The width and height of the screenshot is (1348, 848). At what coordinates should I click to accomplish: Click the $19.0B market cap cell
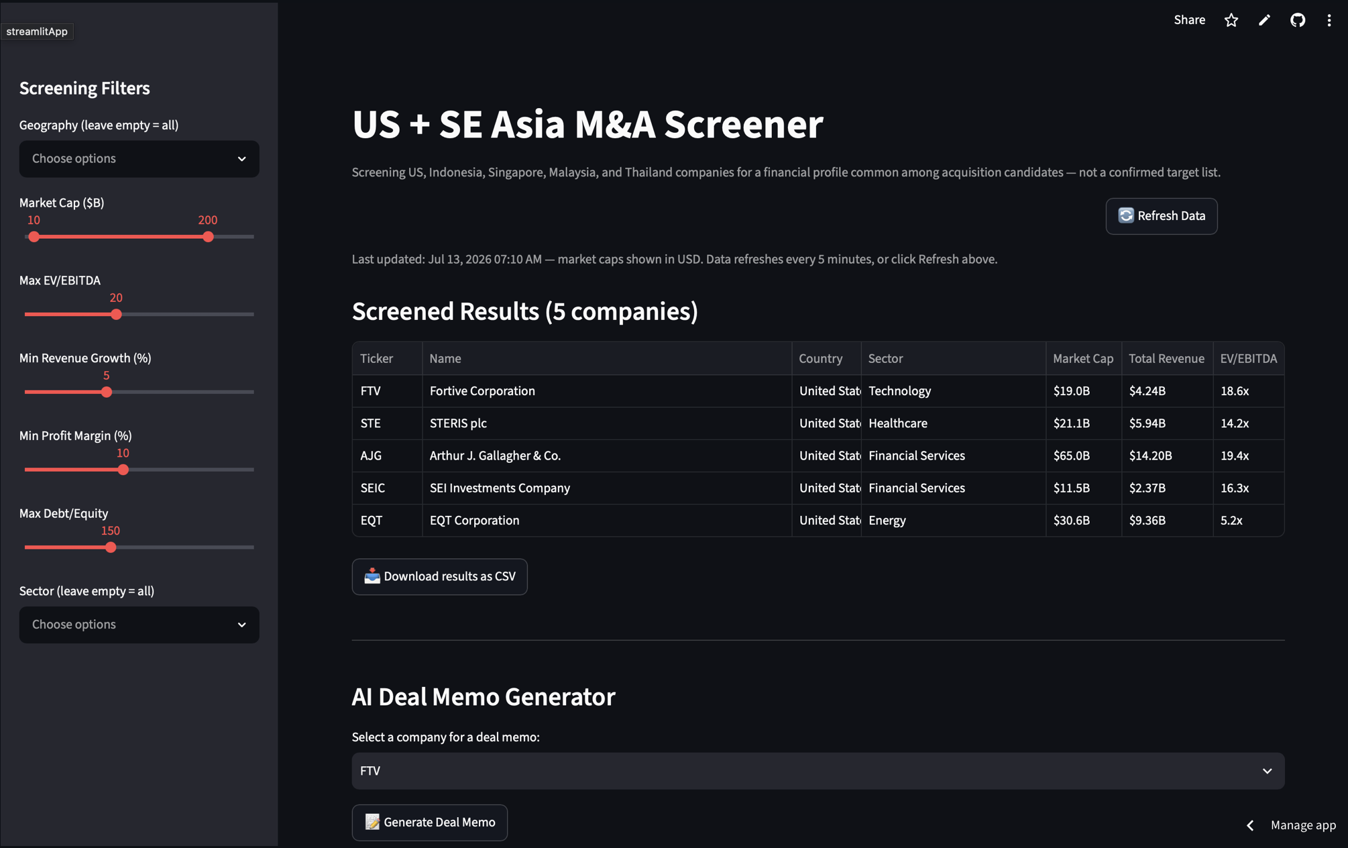[x=1083, y=391]
